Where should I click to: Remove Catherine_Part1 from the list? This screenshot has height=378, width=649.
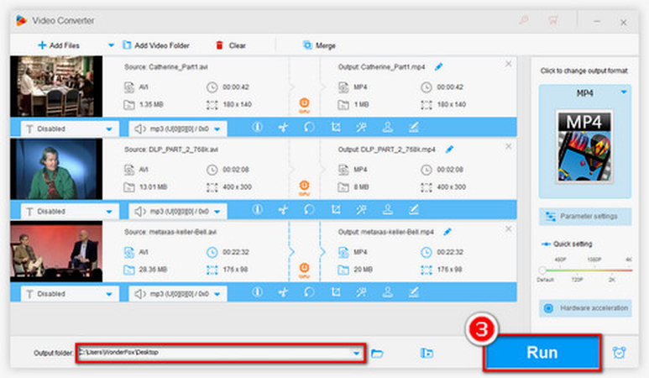(508, 64)
